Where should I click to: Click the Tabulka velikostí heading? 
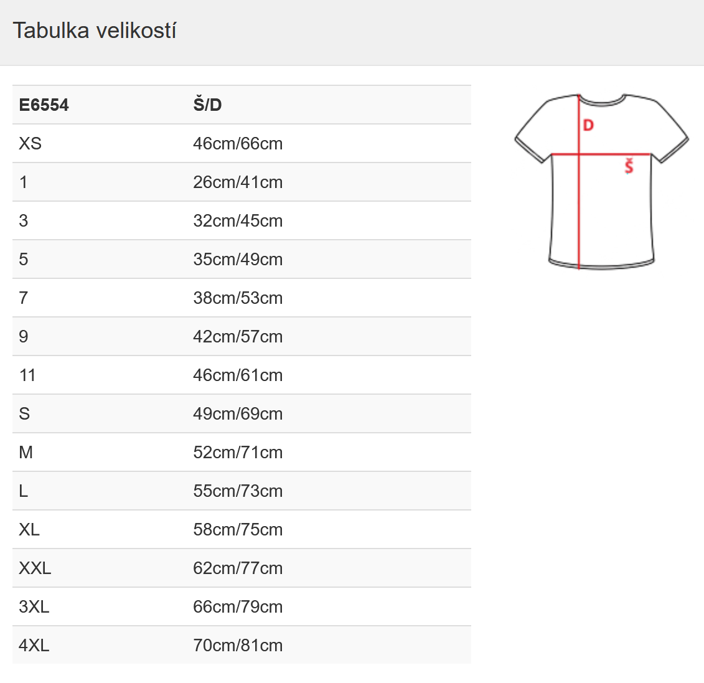(94, 31)
